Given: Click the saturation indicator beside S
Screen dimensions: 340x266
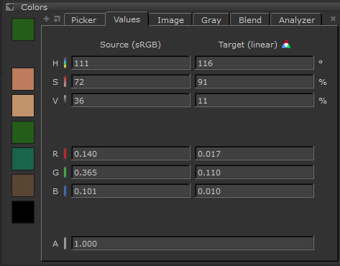Looking at the screenshot, I should coord(65,82).
